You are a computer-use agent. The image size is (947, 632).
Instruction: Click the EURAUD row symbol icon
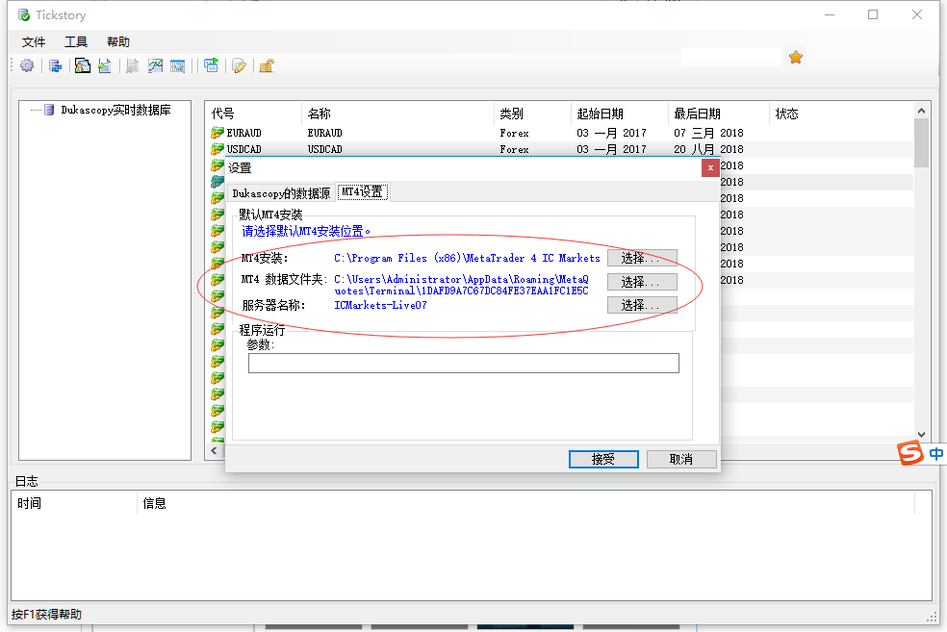(x=218, y=132)
